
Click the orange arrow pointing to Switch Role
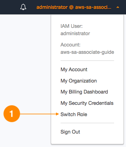coord(39,114)
